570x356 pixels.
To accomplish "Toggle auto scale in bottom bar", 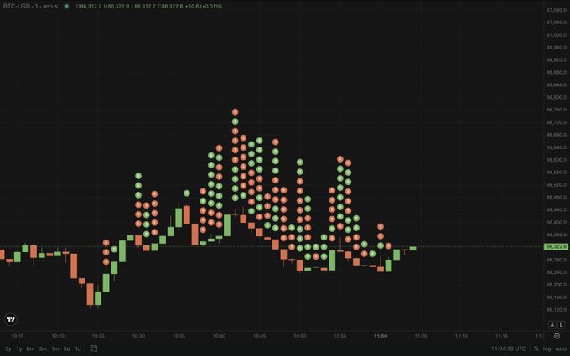I will tap(561, 348).
